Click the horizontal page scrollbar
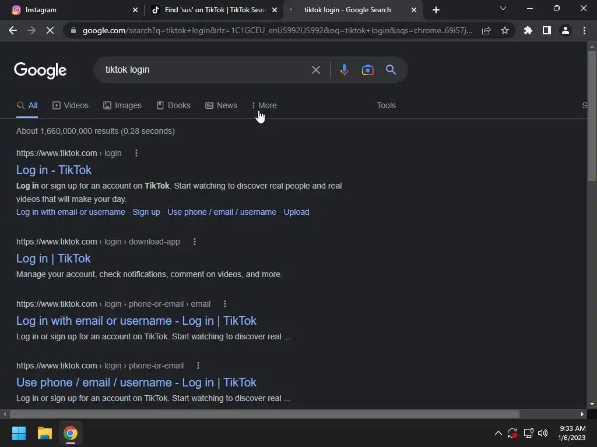 point(265,414)
